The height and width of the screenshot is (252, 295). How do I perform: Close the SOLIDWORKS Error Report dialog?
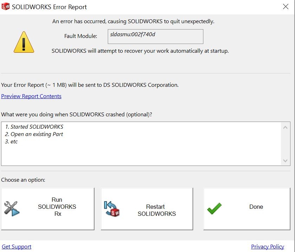286,7
